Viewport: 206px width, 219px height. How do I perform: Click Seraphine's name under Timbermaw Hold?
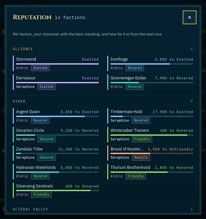pos(120,120)
